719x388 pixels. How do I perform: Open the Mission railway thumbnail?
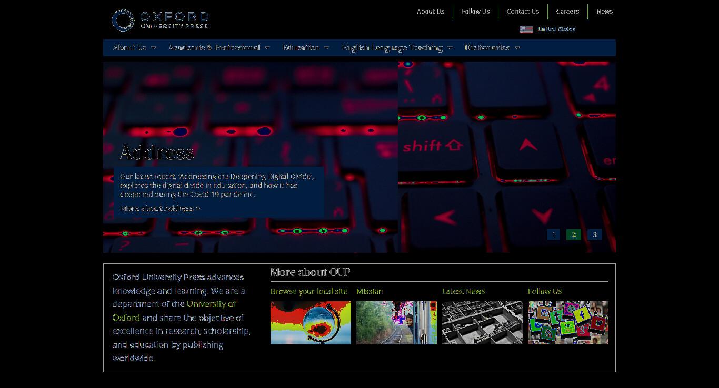[x=396, y=323]
